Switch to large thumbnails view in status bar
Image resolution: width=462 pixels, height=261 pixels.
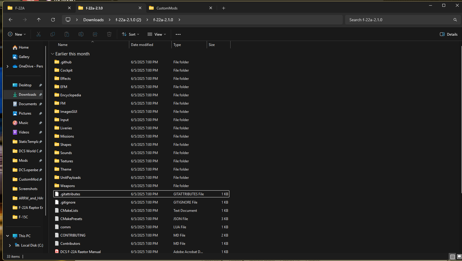(x=459, y=257)
